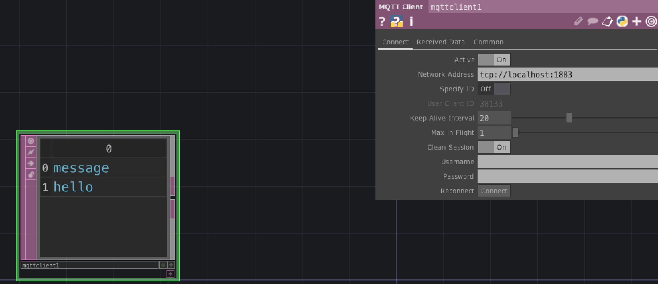Open the Common tab
658x284 pixels.
coord(489,42)
